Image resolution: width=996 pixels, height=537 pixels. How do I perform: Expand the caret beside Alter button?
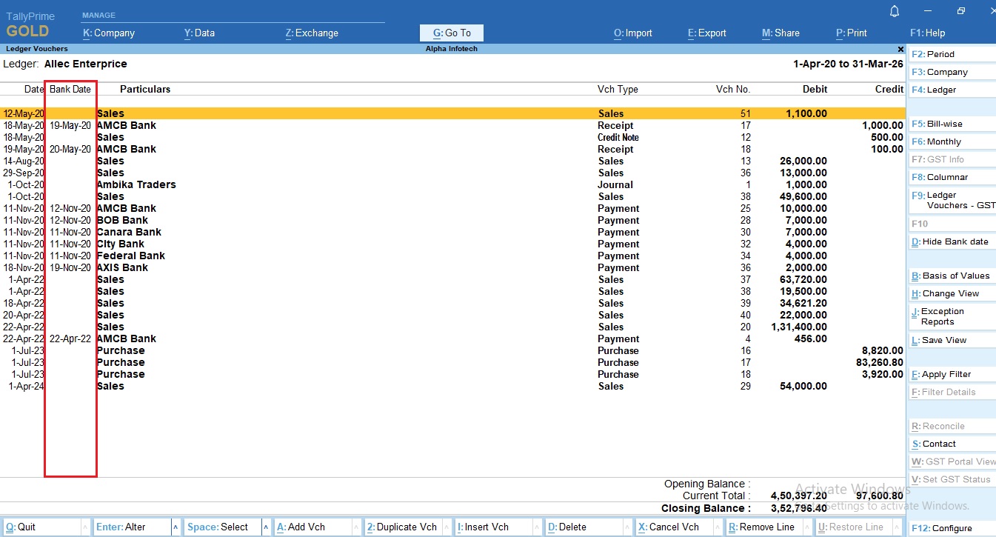(176, 527)
